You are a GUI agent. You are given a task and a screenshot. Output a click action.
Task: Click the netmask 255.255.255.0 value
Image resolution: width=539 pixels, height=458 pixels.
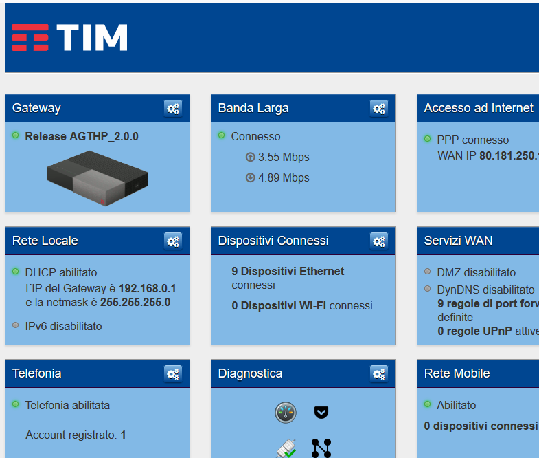click(x=135, y=303)
